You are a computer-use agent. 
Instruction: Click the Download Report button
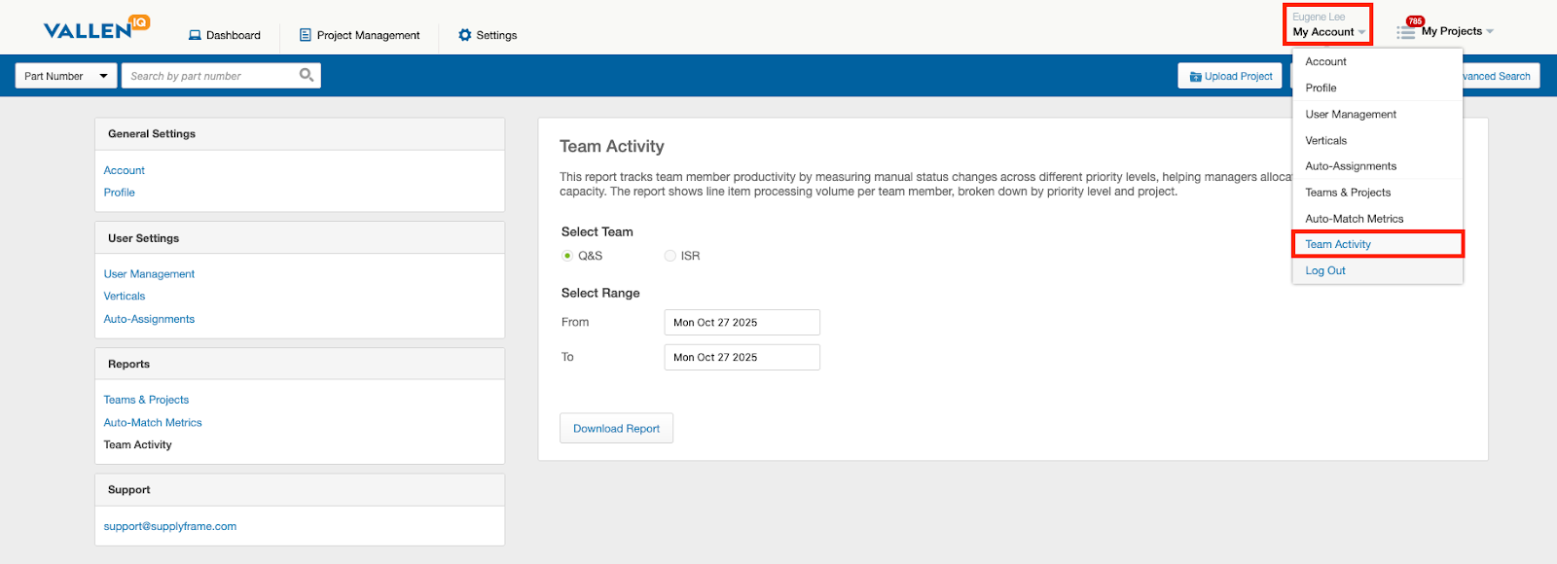click(x=616, y=429)
